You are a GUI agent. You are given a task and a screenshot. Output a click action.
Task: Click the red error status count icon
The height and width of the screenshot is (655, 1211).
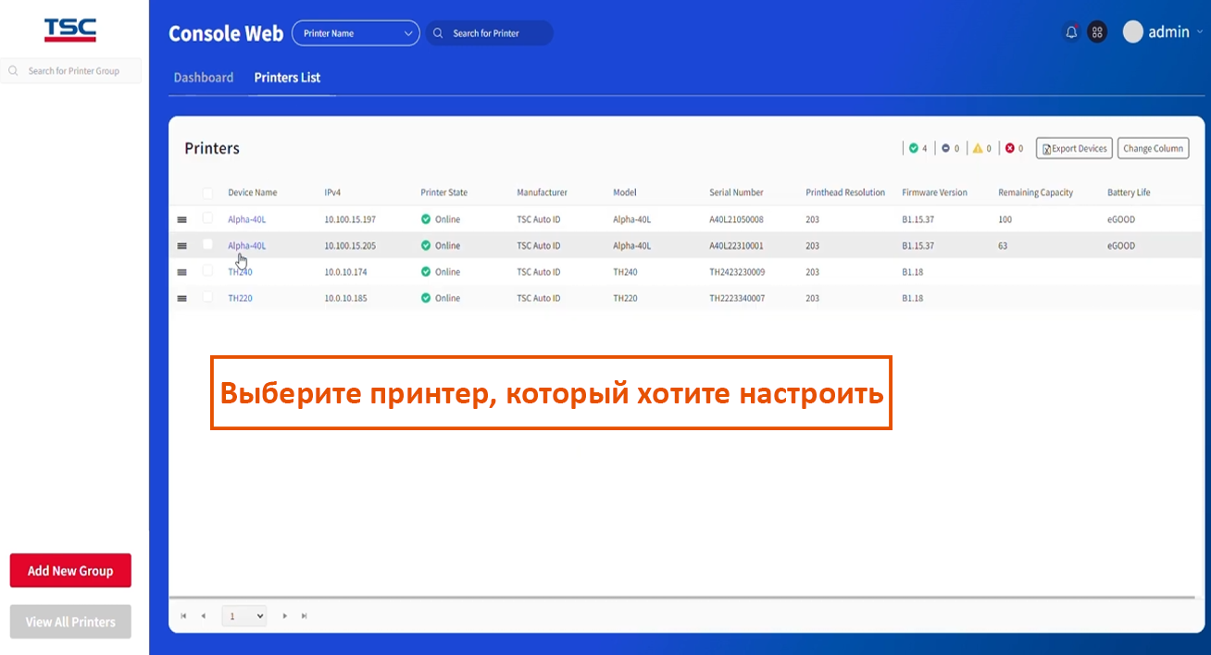[1010, 148]
